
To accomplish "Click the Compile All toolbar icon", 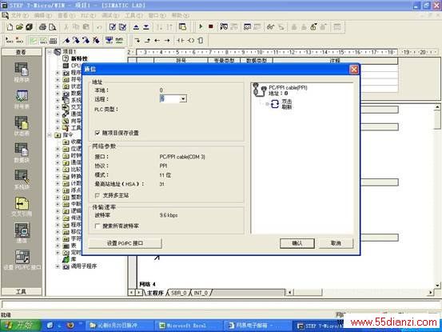I will tap(122, 27).
